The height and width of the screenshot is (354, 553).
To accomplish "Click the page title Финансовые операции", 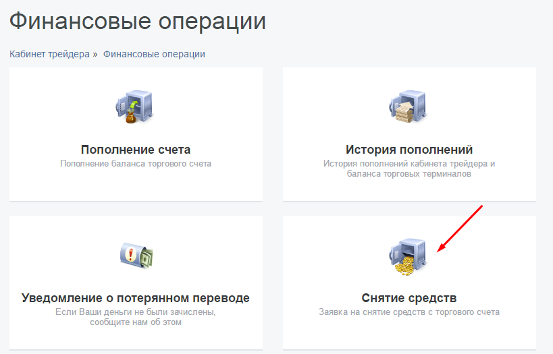I will (138, 21).
